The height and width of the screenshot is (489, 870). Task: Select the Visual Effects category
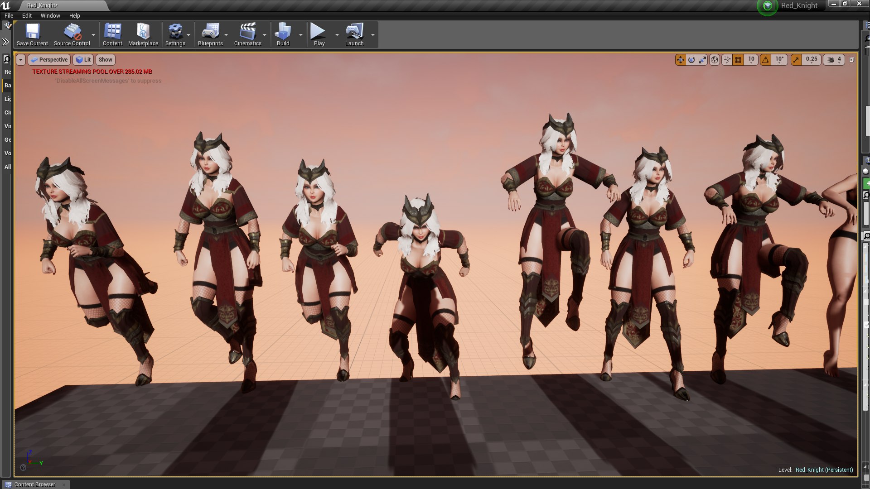pos(7,126)
